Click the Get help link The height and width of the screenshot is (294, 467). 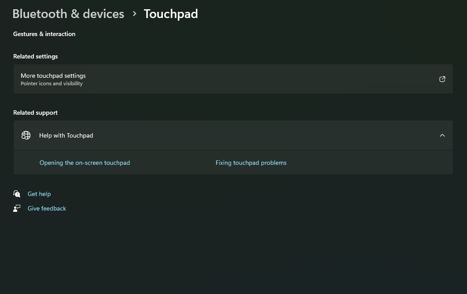pyautogui.click(x=39, y=194)
